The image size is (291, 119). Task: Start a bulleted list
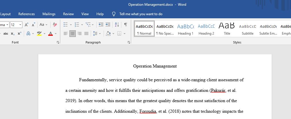click(65, 25)
